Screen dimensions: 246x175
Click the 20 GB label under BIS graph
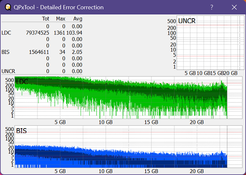[197, 171]
